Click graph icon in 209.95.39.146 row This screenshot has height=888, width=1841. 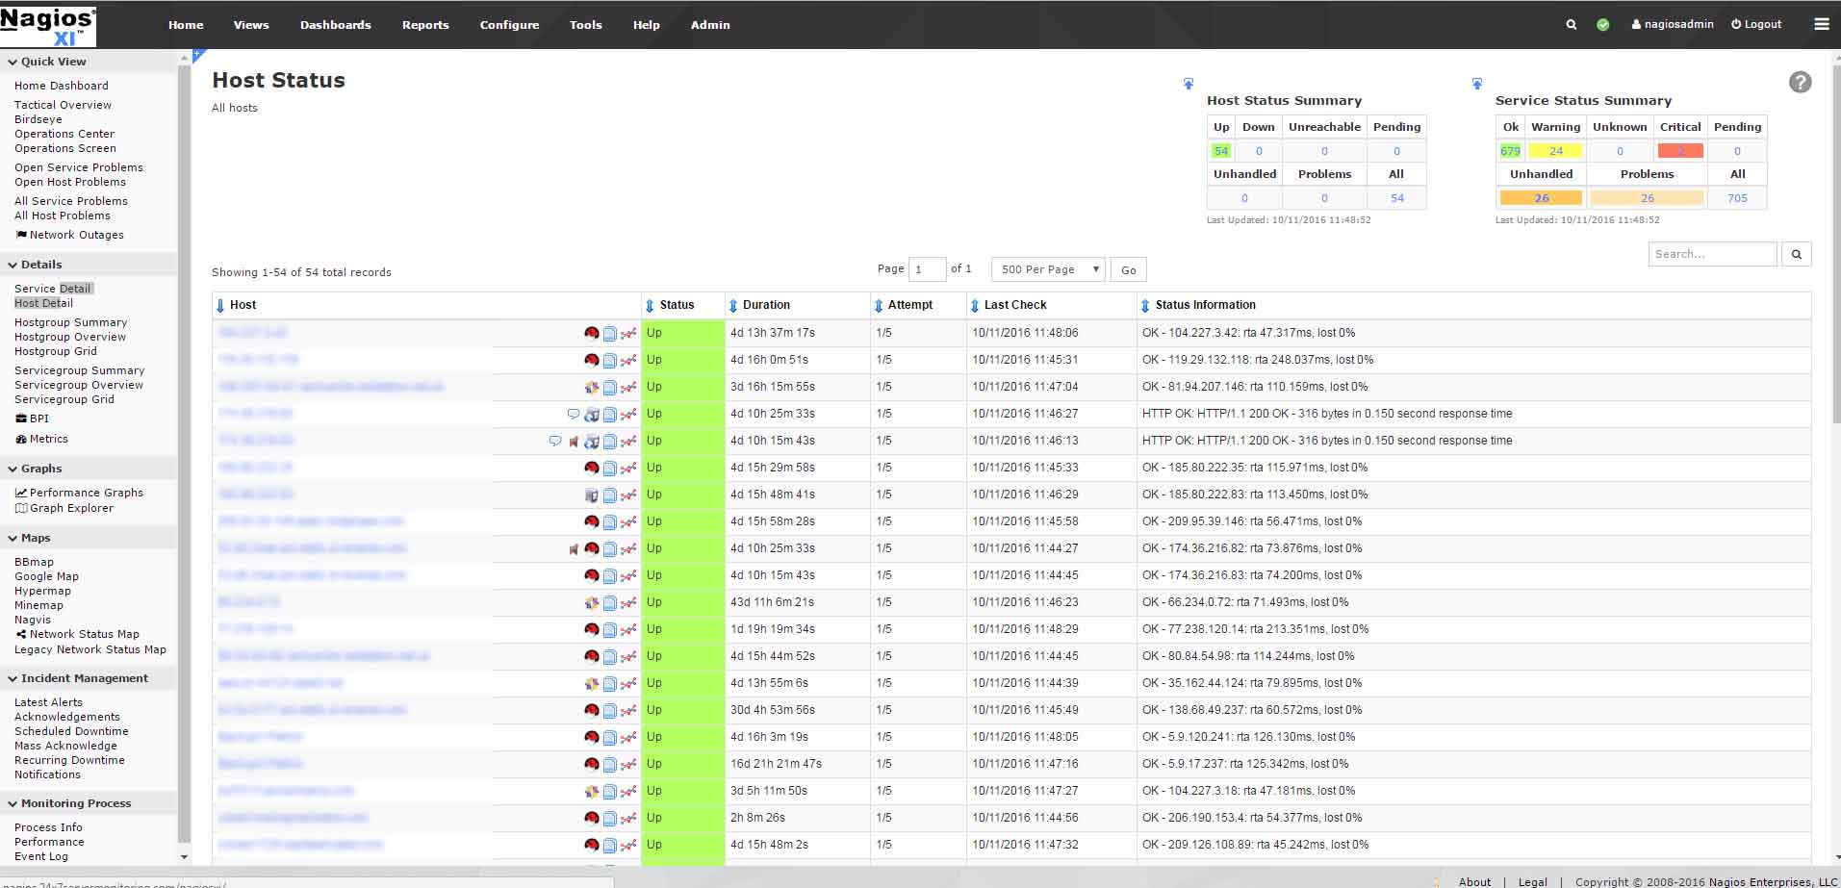[628, 522]
